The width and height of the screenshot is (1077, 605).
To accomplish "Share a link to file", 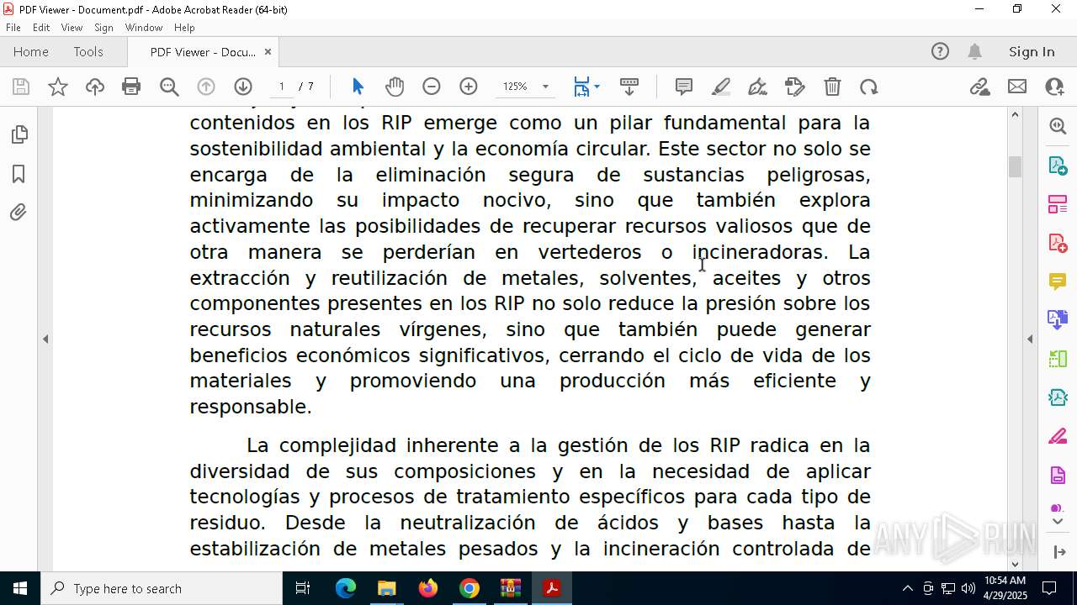I will [979, 87].
